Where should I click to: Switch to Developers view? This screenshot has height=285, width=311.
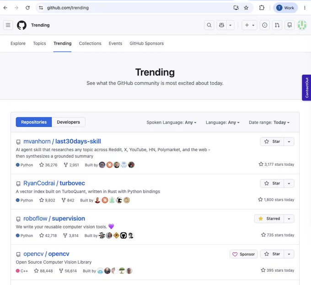[69, 122]
